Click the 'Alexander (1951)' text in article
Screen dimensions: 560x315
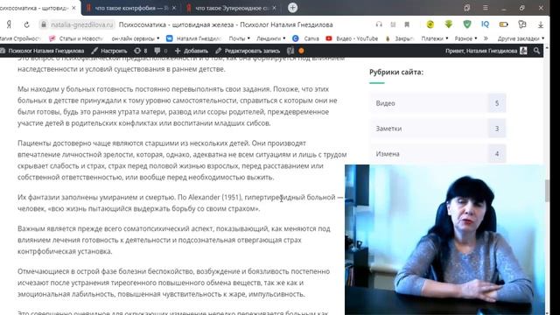pos(214,197)
